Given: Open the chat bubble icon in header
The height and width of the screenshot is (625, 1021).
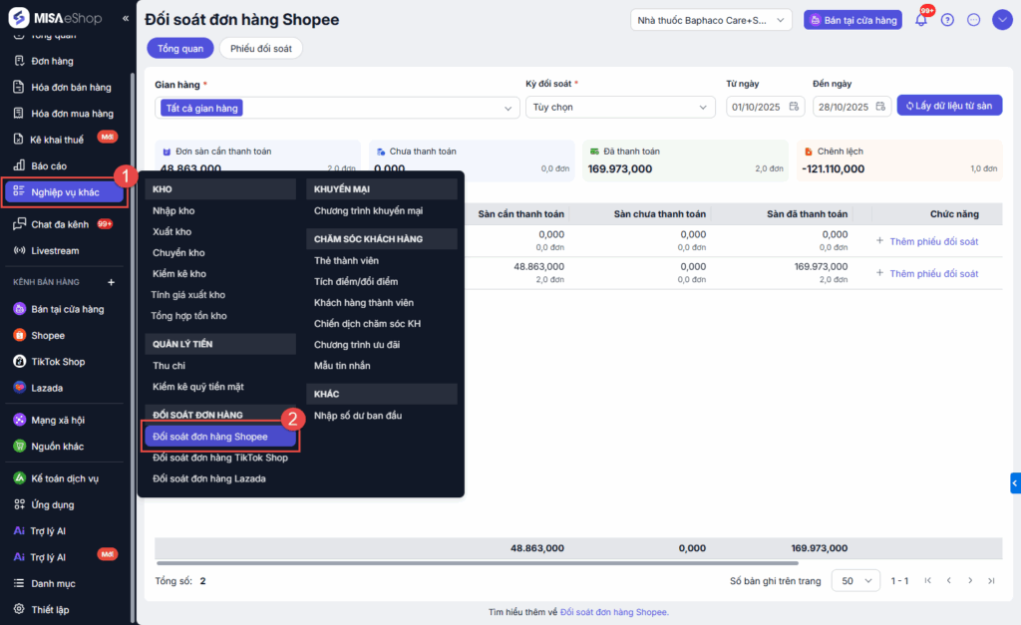Looking at the screenshot, I should pyautogui.click(x=973, y=20).
